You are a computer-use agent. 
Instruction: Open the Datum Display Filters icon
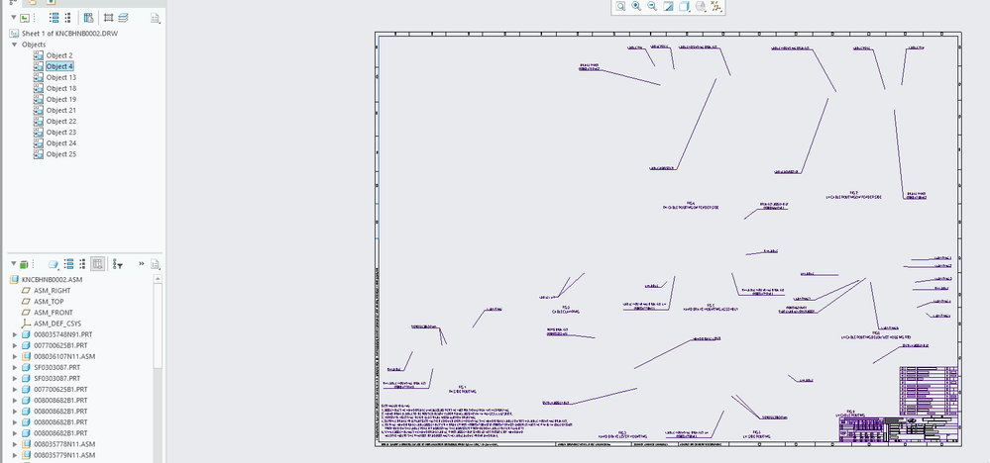click(x=715, y=6)
